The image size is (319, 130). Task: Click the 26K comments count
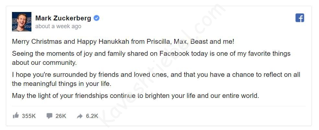click(x=61, y=116)
